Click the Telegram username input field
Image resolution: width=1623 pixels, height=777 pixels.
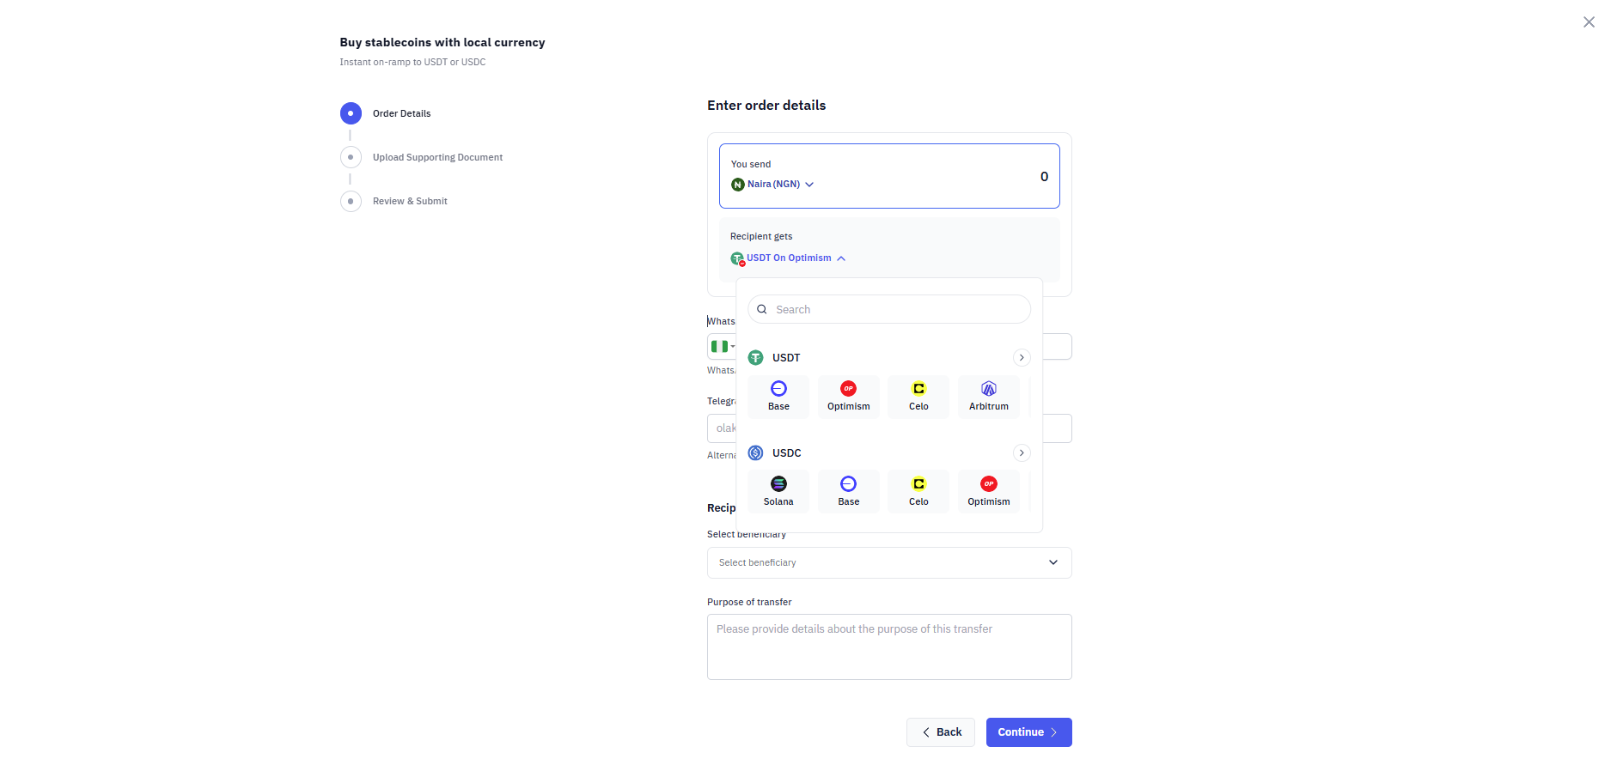point(889,428)
